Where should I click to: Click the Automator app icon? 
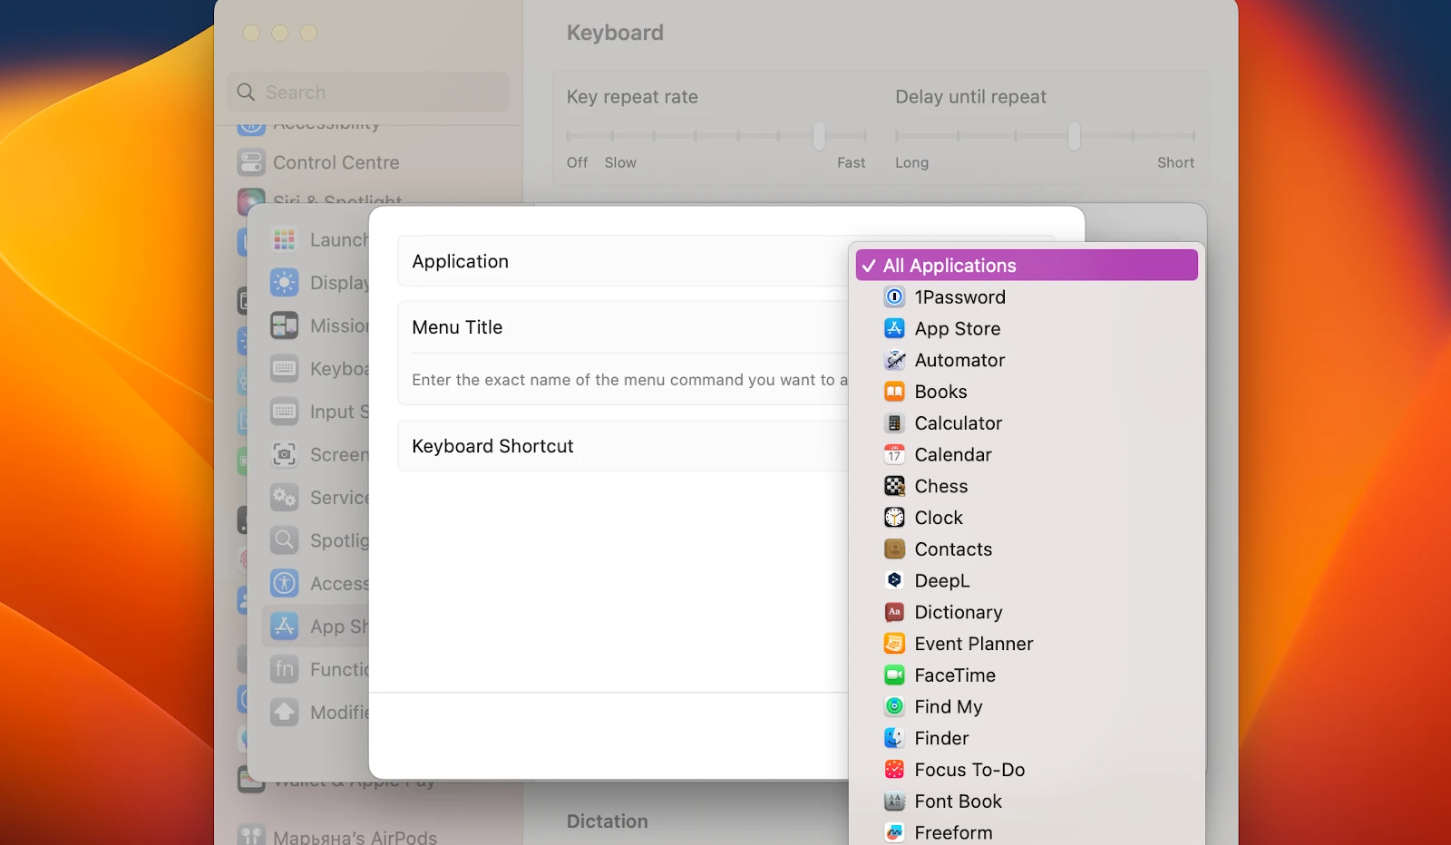[895, 360]
